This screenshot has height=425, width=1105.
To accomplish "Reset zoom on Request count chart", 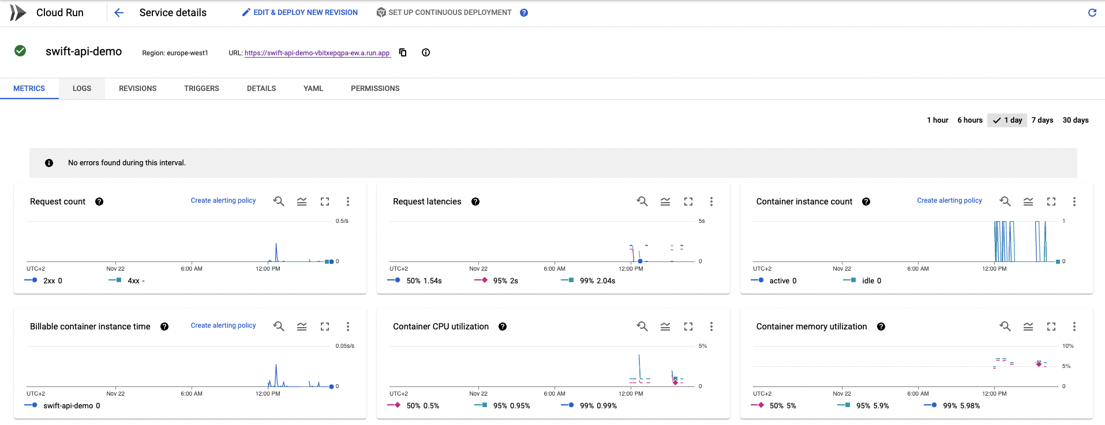I will click(279, 201).
